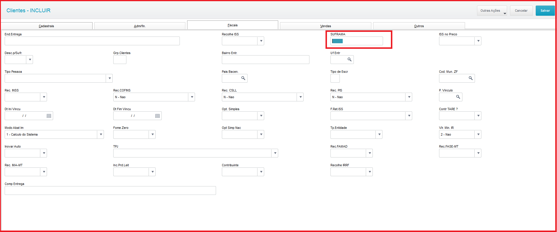Switch to the Cadastrais tab

(x=47, y=26)
